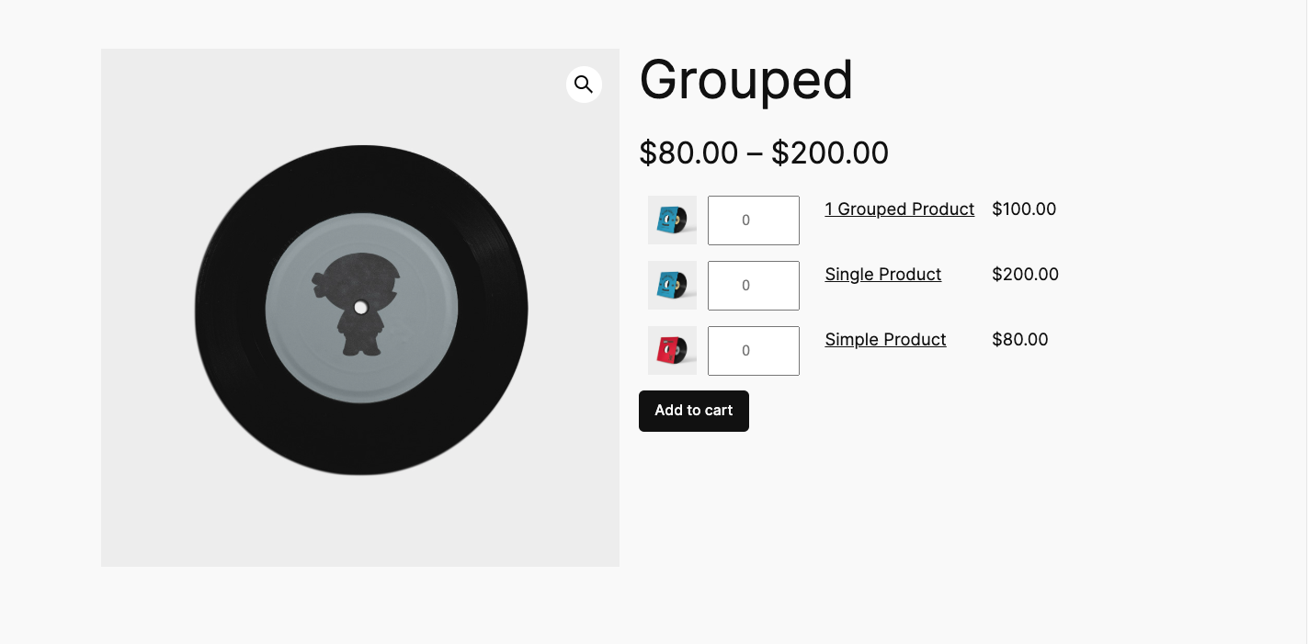This screenshot has width=1308, height=644.
Task: Click the Grouped product title
Action: pyautogui.click(x=745, y=80)
